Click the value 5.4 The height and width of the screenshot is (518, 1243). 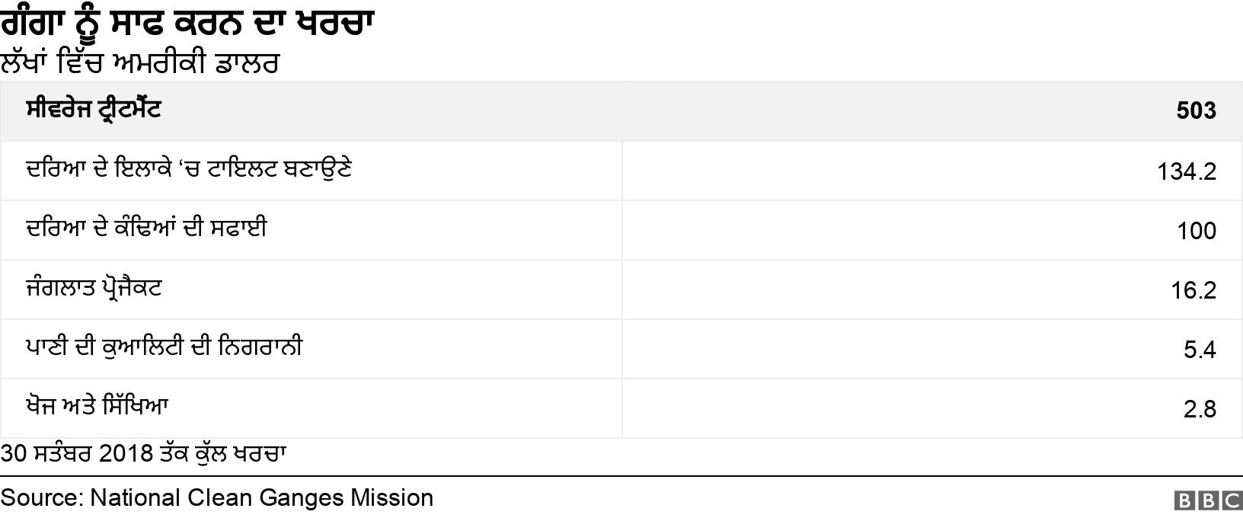click(1200, 350)
